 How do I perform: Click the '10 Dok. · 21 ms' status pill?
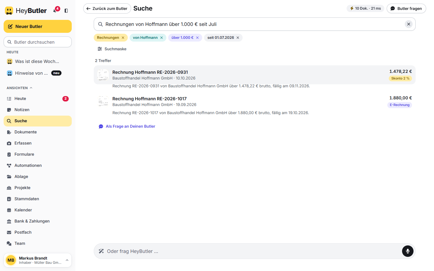[x=365, y=8]
